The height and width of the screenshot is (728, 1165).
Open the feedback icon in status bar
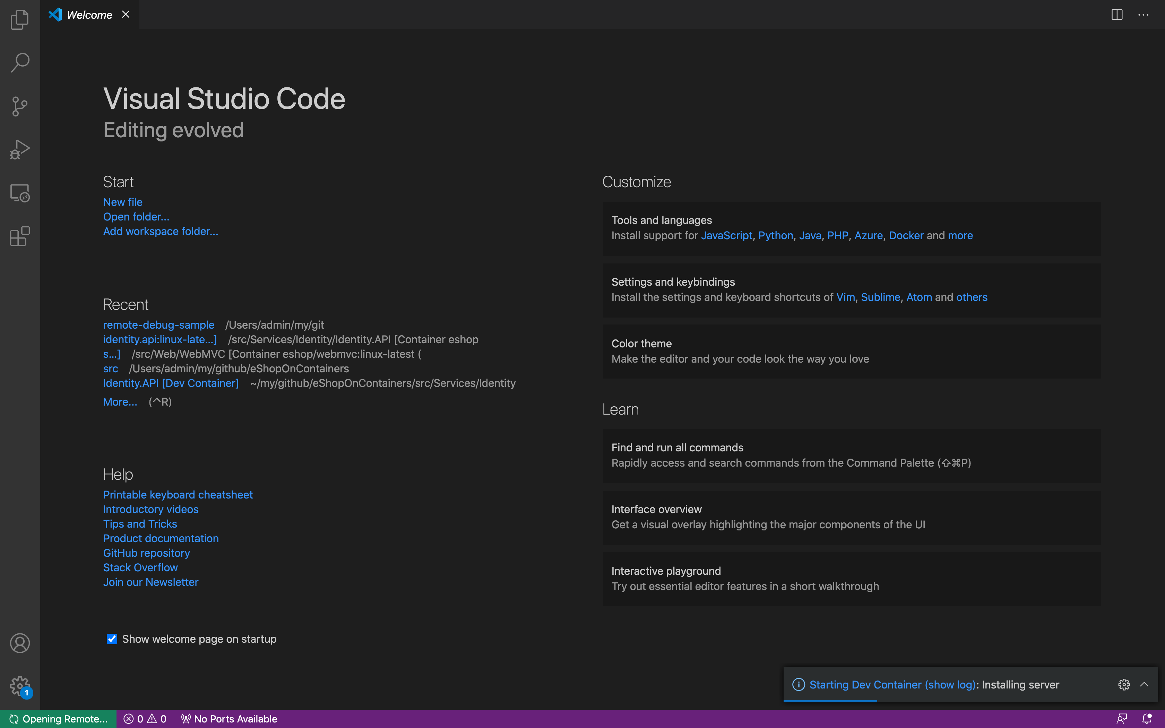(x=1122, y=719)
